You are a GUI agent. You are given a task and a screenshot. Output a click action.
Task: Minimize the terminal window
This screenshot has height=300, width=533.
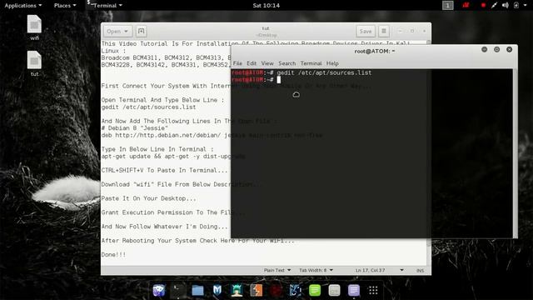[x=485, y=50]
